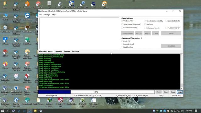
Task: Click the Snap button
Action: click(x=172, y=92)
